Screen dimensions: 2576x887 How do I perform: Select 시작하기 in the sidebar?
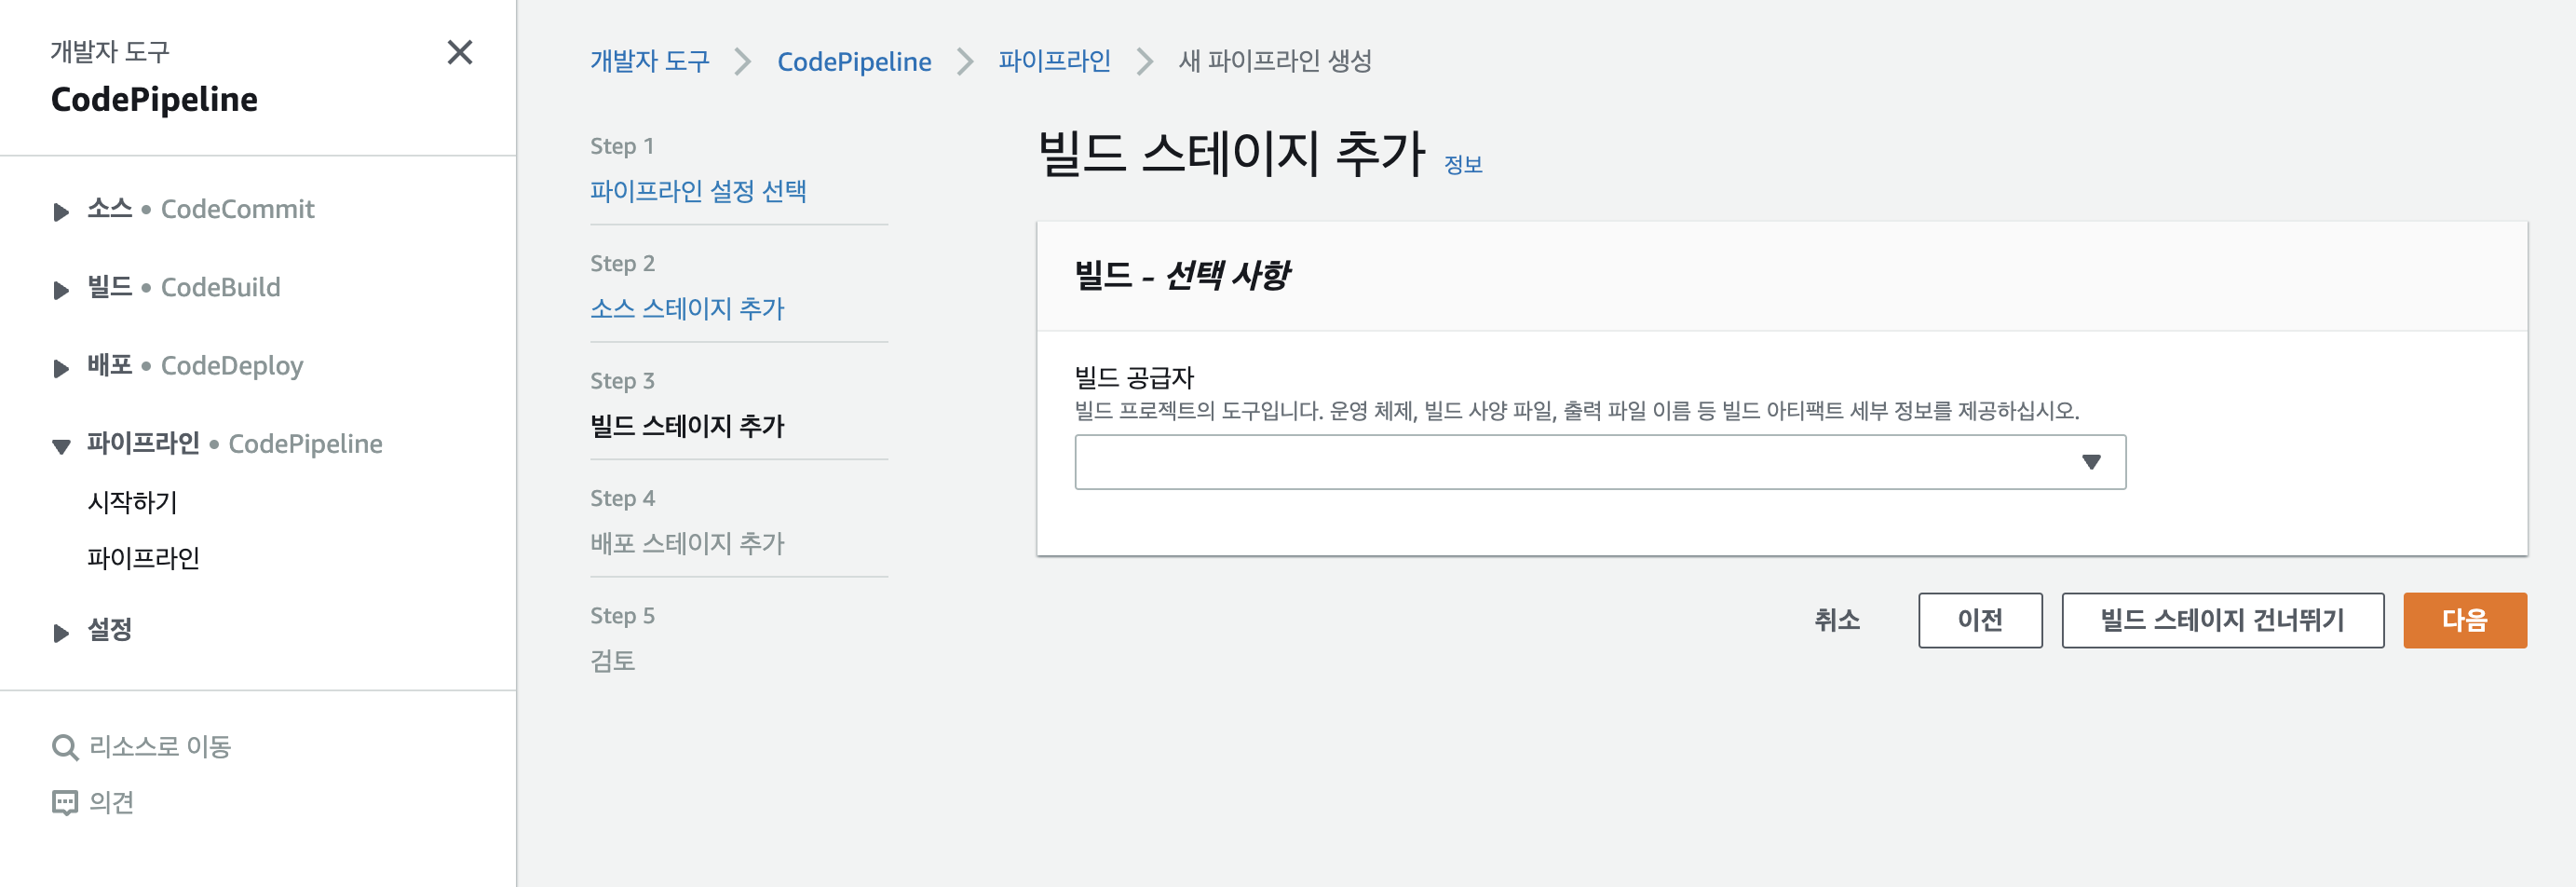[x=132, y=502]
